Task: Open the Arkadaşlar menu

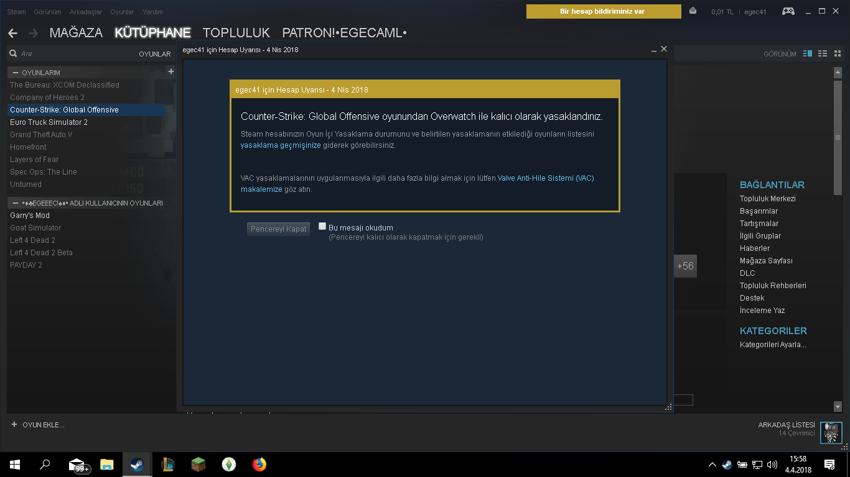Action: click(86, 12)
